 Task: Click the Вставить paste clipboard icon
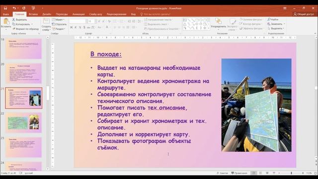click(x=6, y=21)
